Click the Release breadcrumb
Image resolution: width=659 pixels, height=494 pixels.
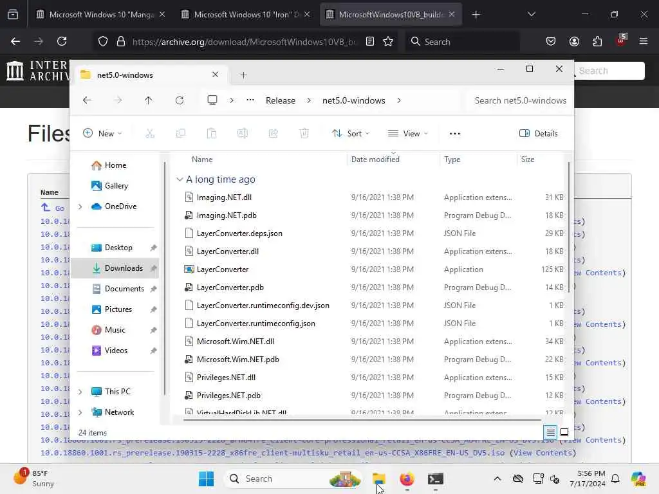[281, 100]
